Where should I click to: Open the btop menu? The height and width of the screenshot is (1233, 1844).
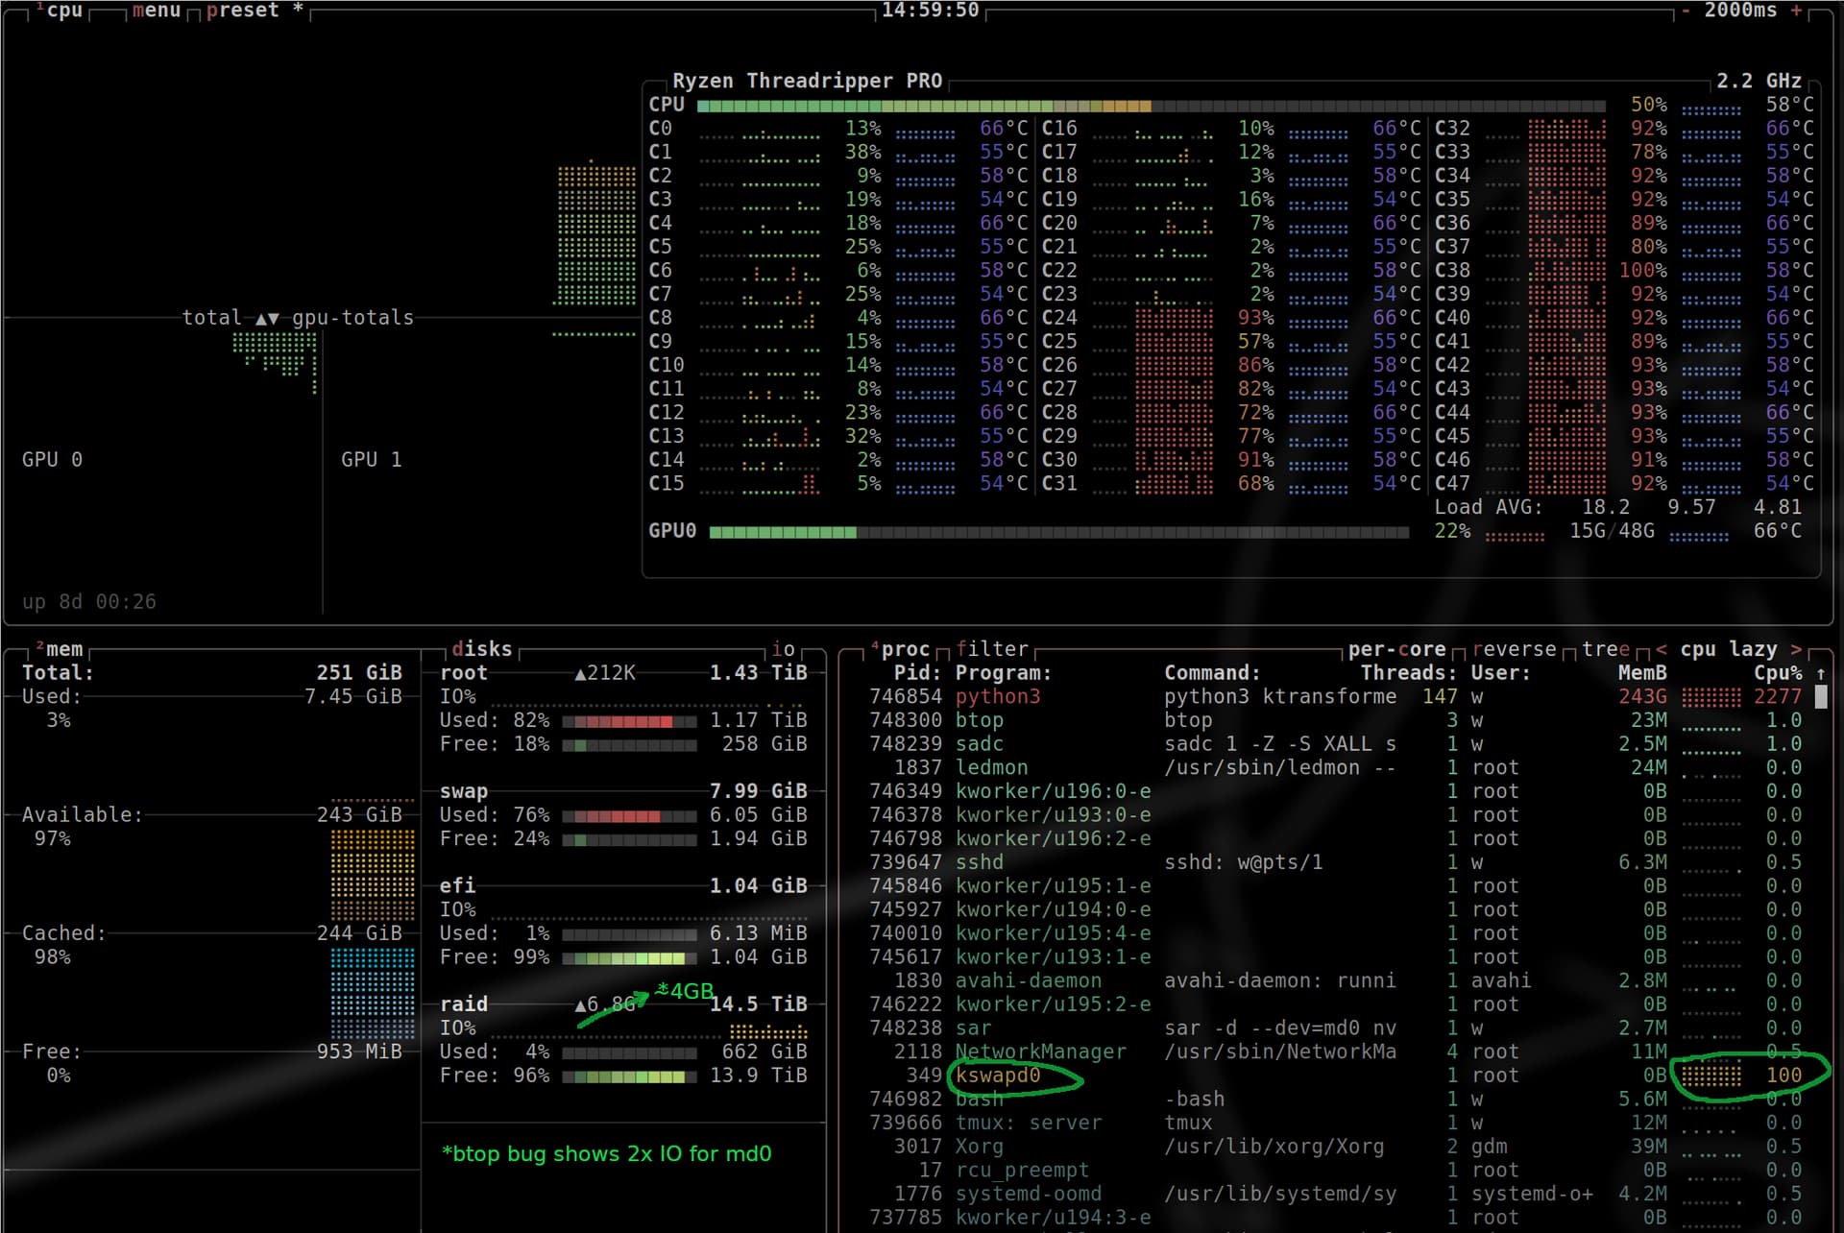point(156,11)
